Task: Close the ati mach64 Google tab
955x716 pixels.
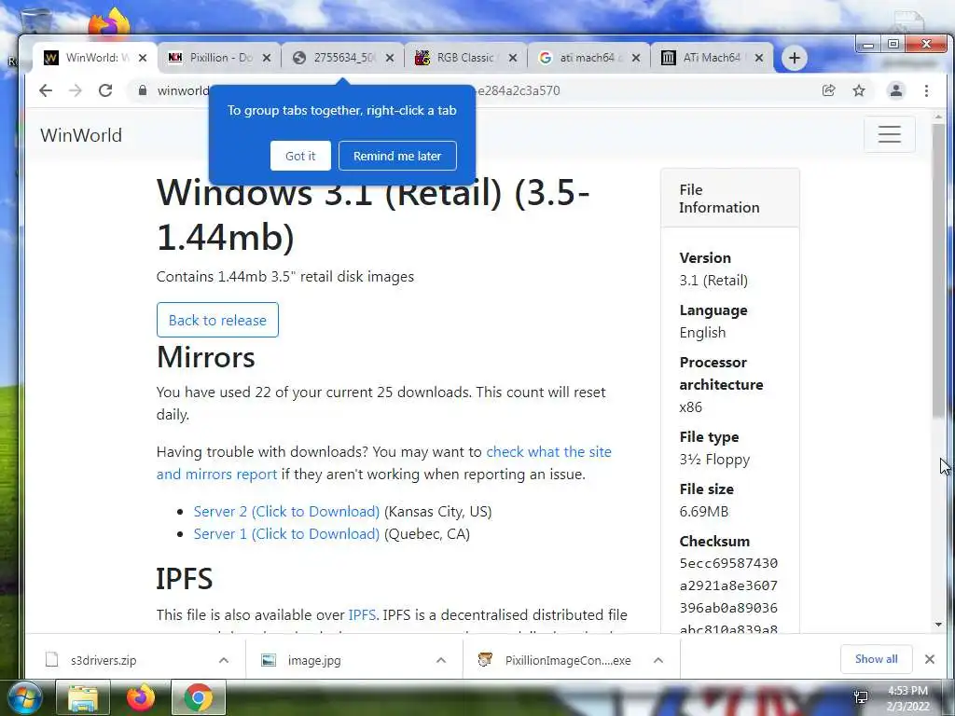Action: click(636, 58)
